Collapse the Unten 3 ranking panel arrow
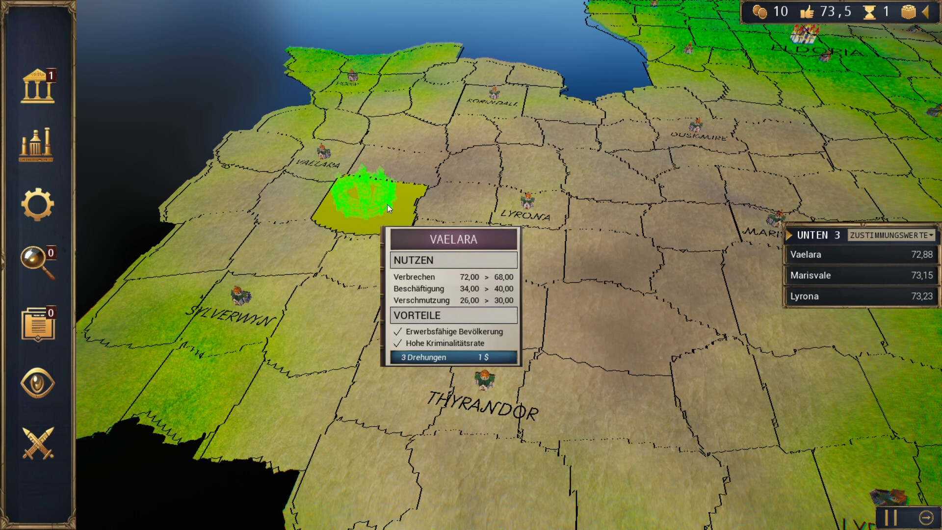Screen dimensions: 942x530 (789, 236)
